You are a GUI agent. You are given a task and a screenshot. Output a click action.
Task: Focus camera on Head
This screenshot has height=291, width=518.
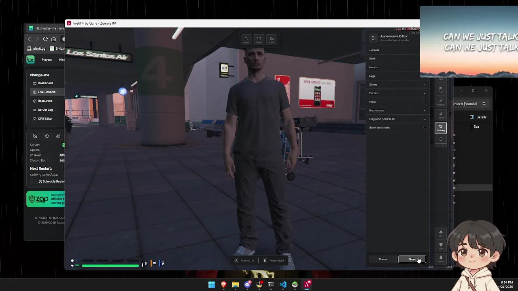pyautogui.click(x=246, y=40)
